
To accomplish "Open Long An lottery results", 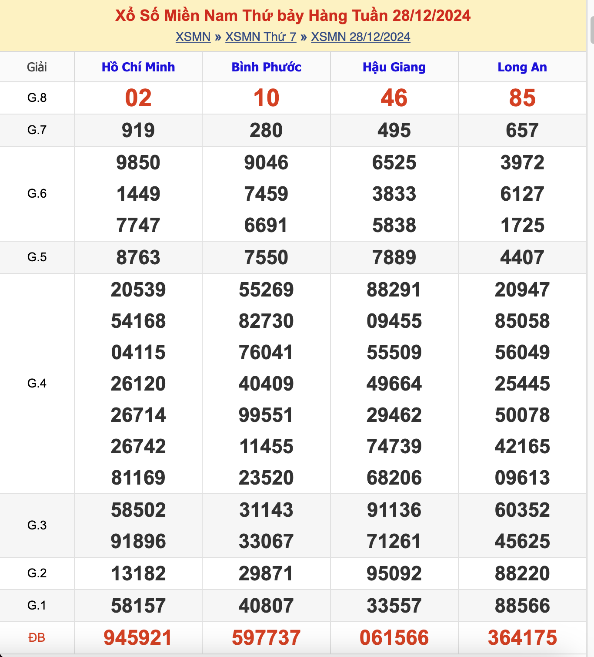I will [x=522, y=67].
